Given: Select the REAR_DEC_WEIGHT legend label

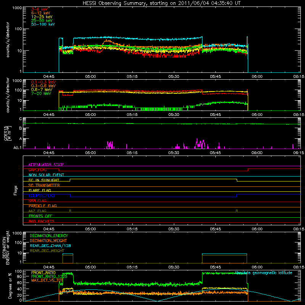Looking at the screenshot, I should click(x=47, y=251).
